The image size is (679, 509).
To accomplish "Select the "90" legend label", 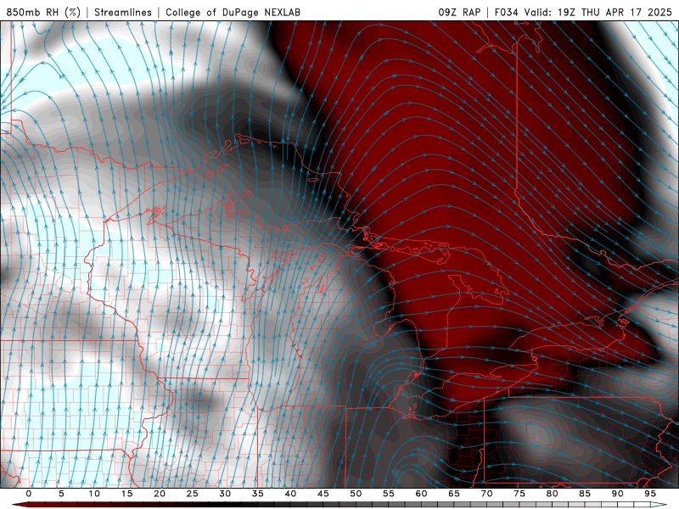I will click(618, 494).
